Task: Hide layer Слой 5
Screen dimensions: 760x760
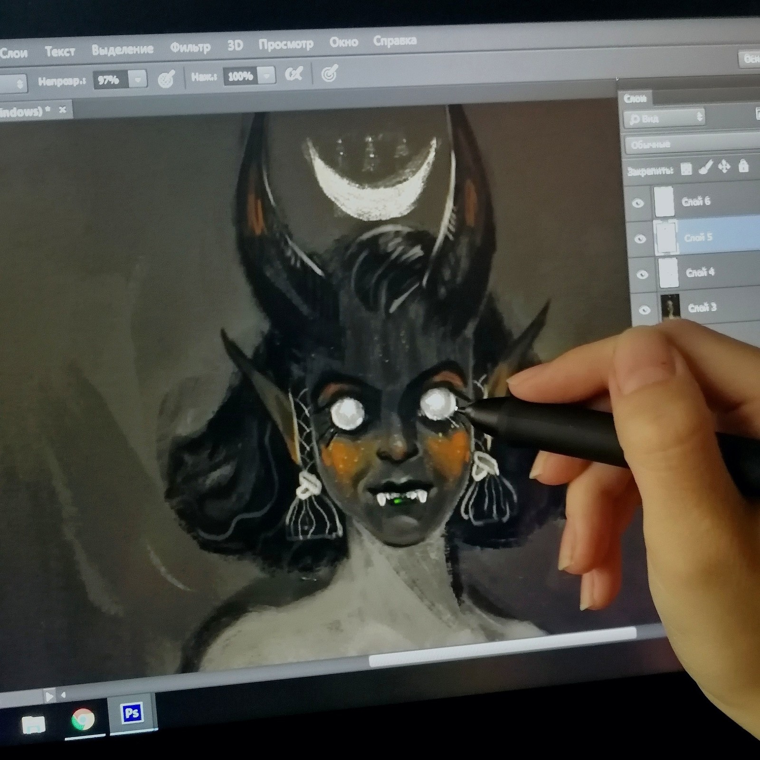Action: click(640, 238)
